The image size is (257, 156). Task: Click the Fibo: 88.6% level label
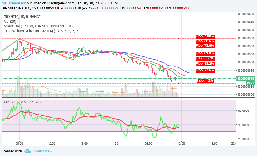(x=205, y=41)
